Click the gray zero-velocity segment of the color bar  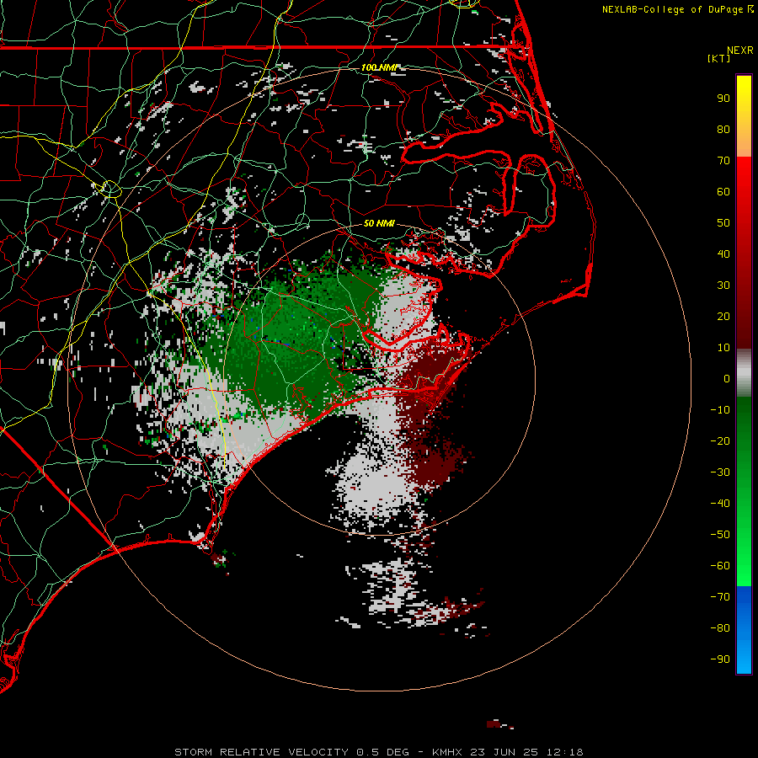point(744,373)
